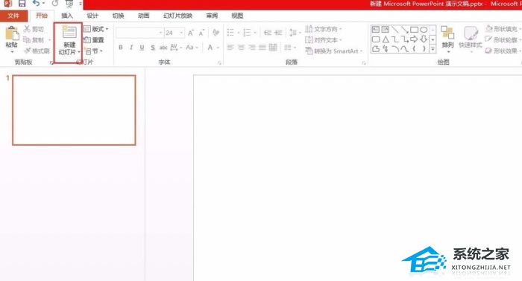Click Convert to SmartArt button
522x281 pixels.
pos(334,51)
